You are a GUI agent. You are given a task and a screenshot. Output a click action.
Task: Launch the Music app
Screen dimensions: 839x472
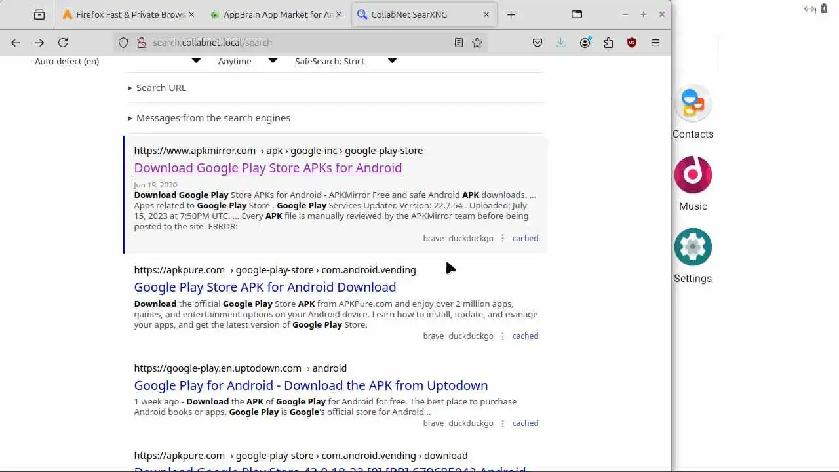693,184
